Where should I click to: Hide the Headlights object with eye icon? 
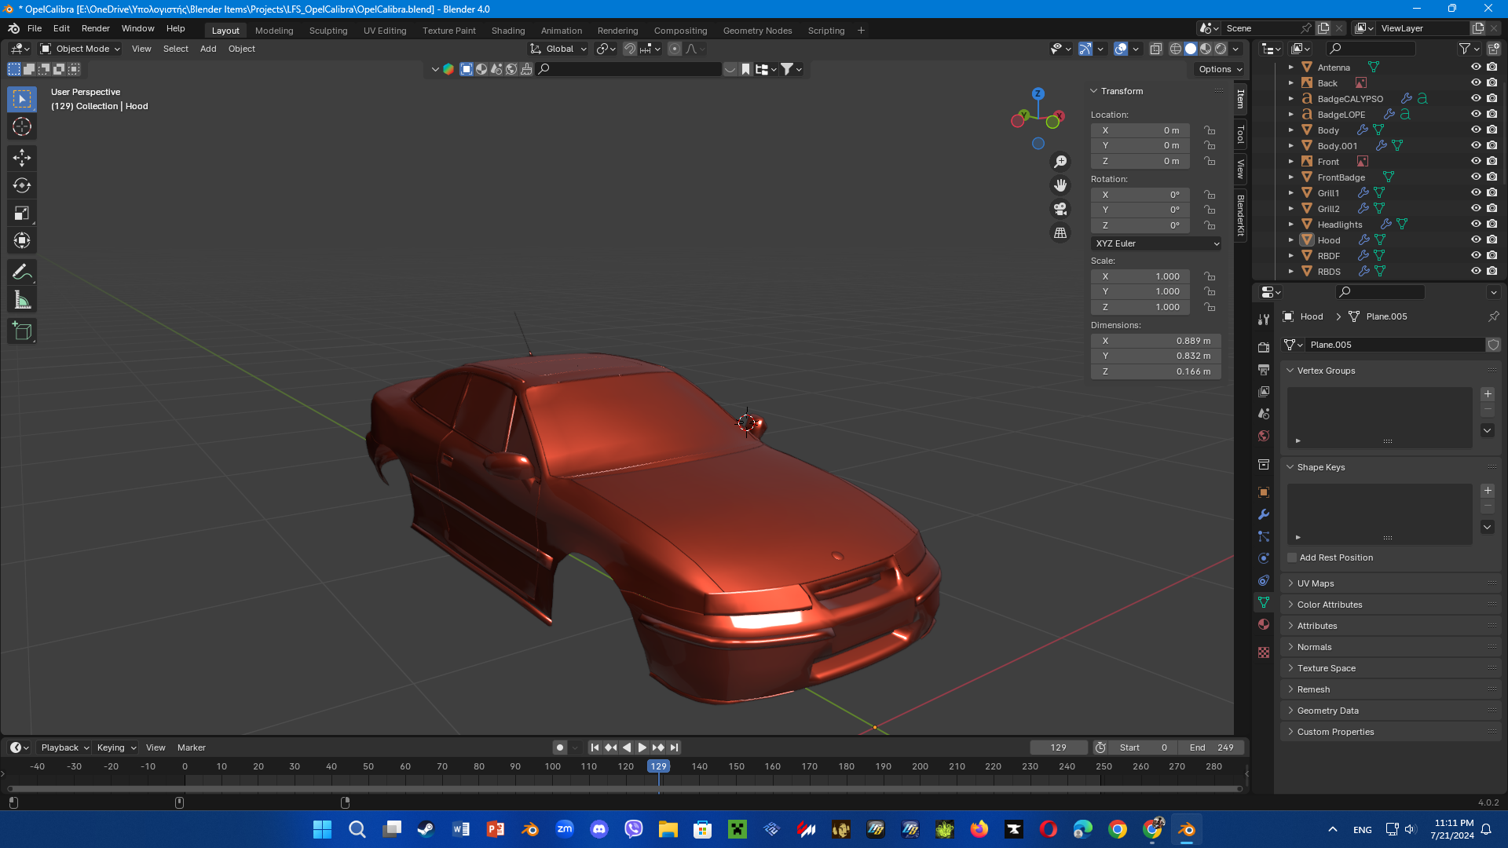[x=1476, y=225]
